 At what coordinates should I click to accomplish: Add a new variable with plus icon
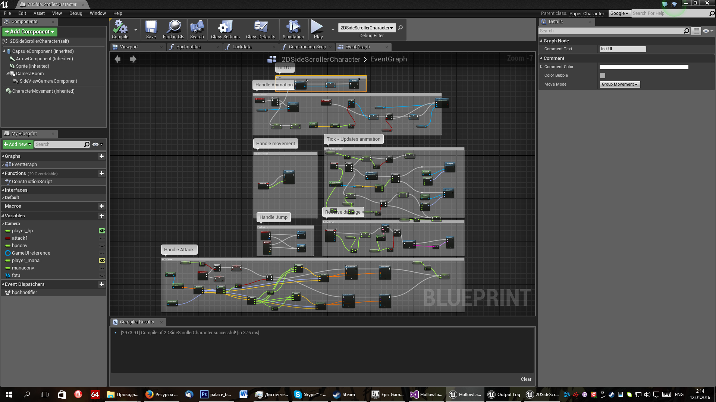point(101,216)
